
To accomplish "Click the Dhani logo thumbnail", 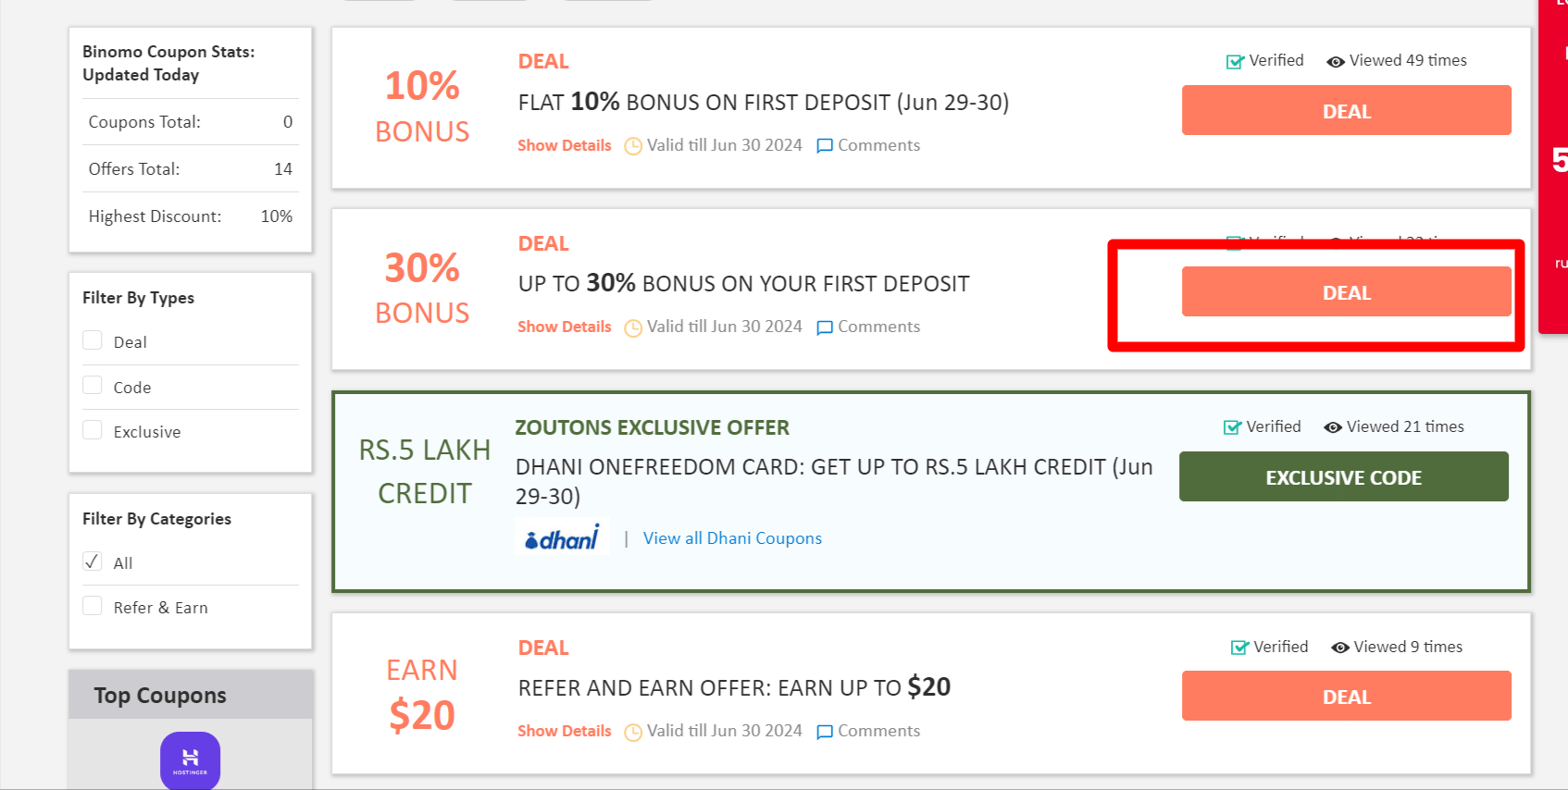I will tap(562, 537).
